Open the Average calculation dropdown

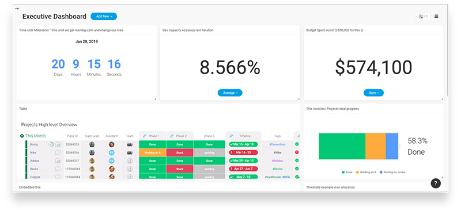coord(230,93)
